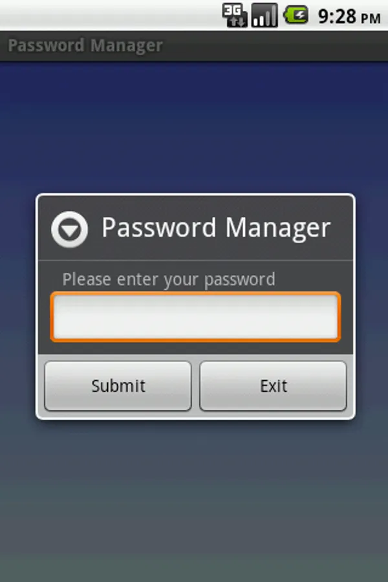The width and height of the screenshot is (388, 582).
Task: Tap the gray background below the dialog
Action: [194, 501]
